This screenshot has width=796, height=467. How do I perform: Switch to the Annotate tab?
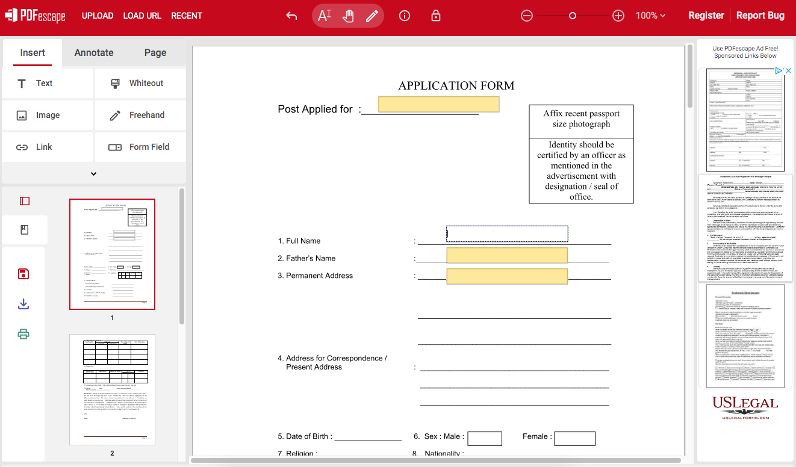pyautogui.click(x=93, y=53)
